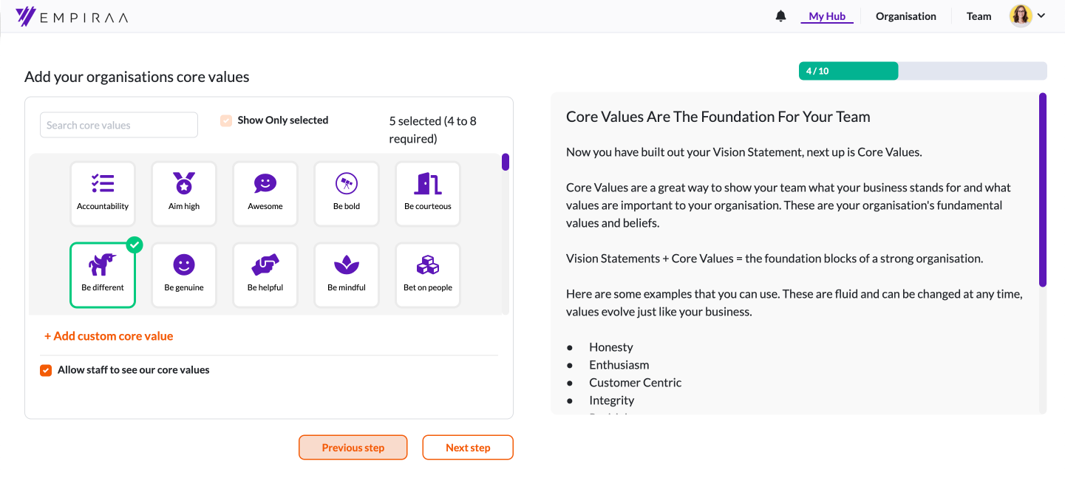Open the notifications bell
1065x478 pixels.
[780, 16]
